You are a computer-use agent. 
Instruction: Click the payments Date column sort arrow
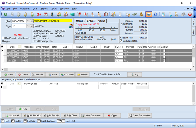point(19,84)
